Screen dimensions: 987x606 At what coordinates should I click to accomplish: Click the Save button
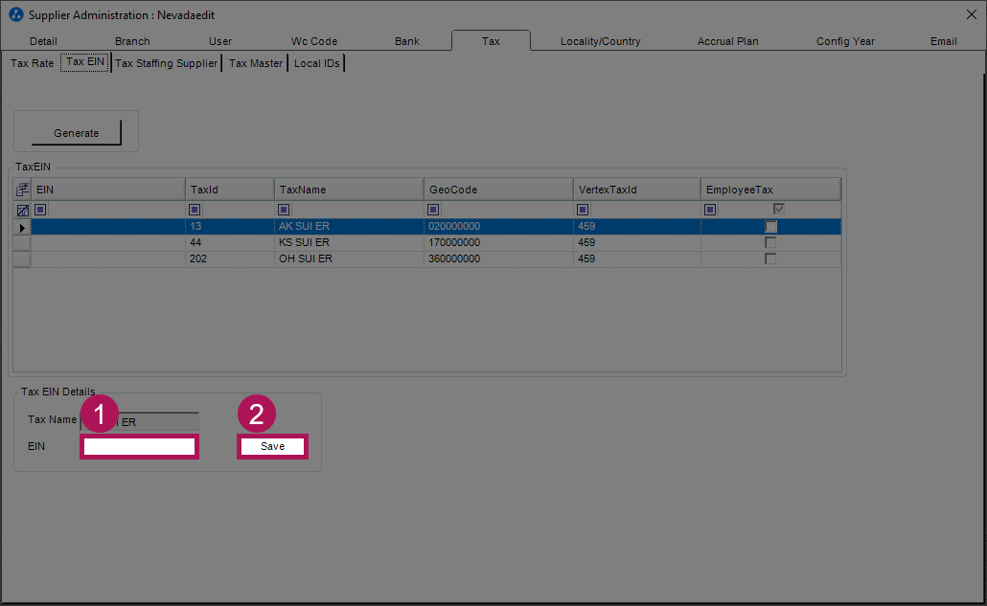[272, 446]
